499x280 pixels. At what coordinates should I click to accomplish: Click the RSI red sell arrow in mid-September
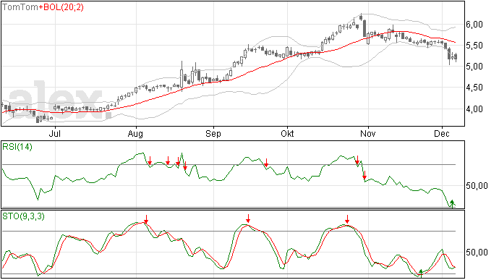(x=266, y=163)
